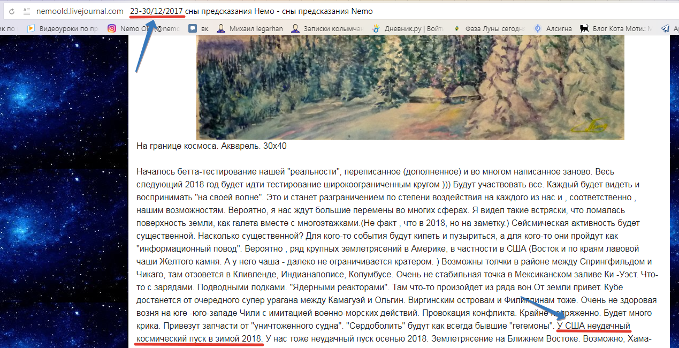Open the вк bookmark
The height and width of the screenshot is (348, 679).
200,29
